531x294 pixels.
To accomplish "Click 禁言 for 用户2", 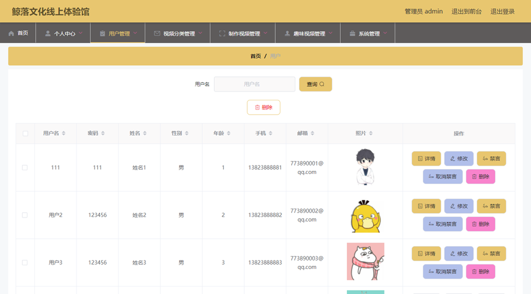I will (x=492, y=206).
